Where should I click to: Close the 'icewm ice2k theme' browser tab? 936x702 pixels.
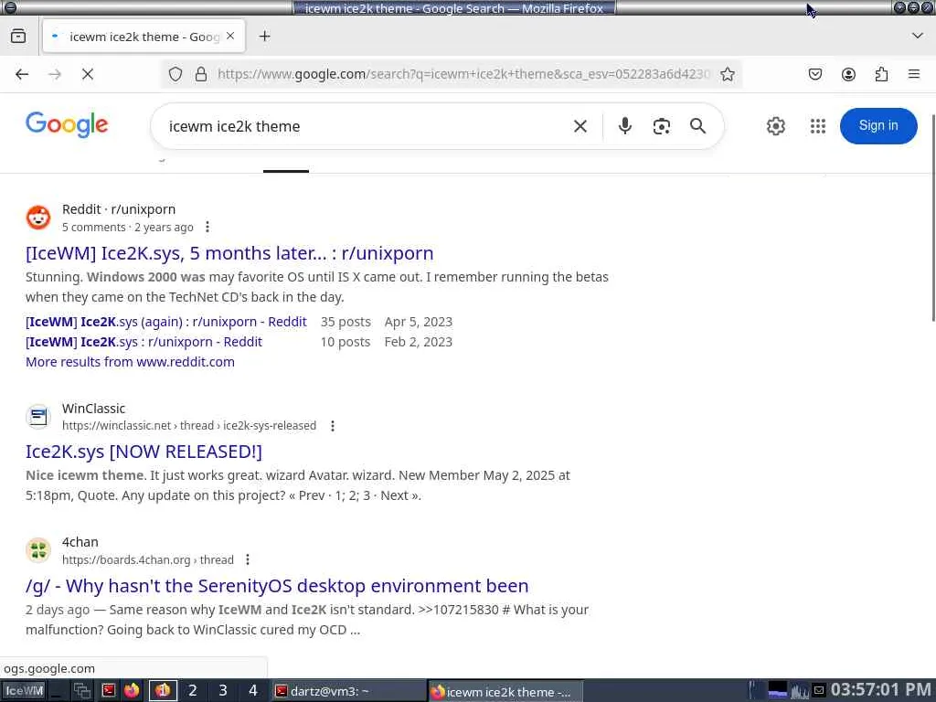click(x=230, y=37)
